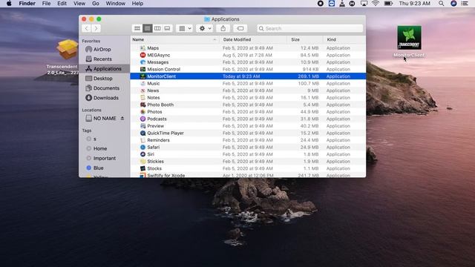Screen dimensions: 475x267
Task: Select the News app icon
Action: pyautogui.click(x=142, y=90)
